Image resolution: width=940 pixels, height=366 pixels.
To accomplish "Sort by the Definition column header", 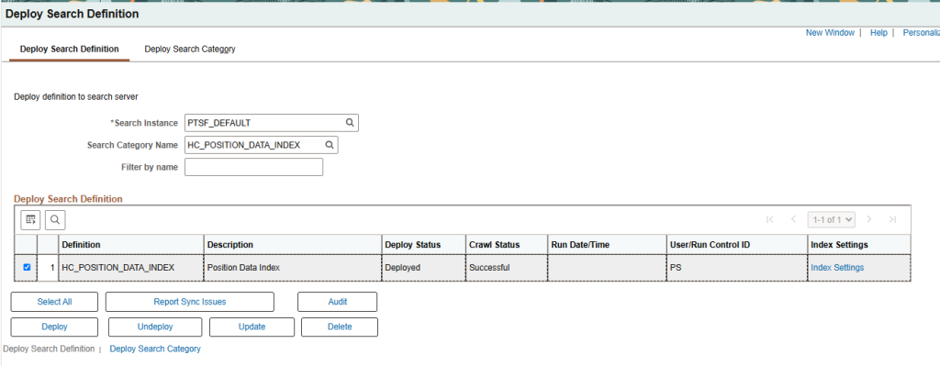I will click(81, 245).
